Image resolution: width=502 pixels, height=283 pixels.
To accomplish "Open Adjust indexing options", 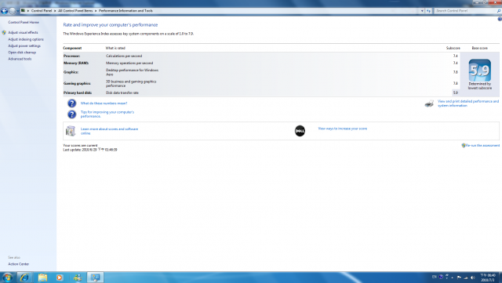I will (26, 39).
